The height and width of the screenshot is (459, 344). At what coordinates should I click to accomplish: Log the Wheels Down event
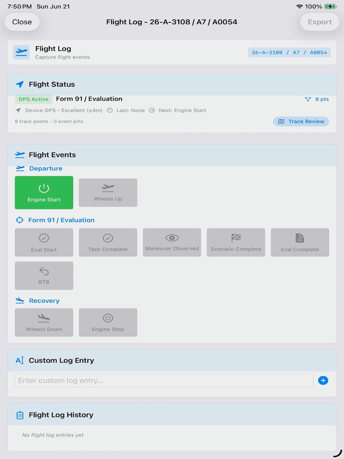pos(44,322)
